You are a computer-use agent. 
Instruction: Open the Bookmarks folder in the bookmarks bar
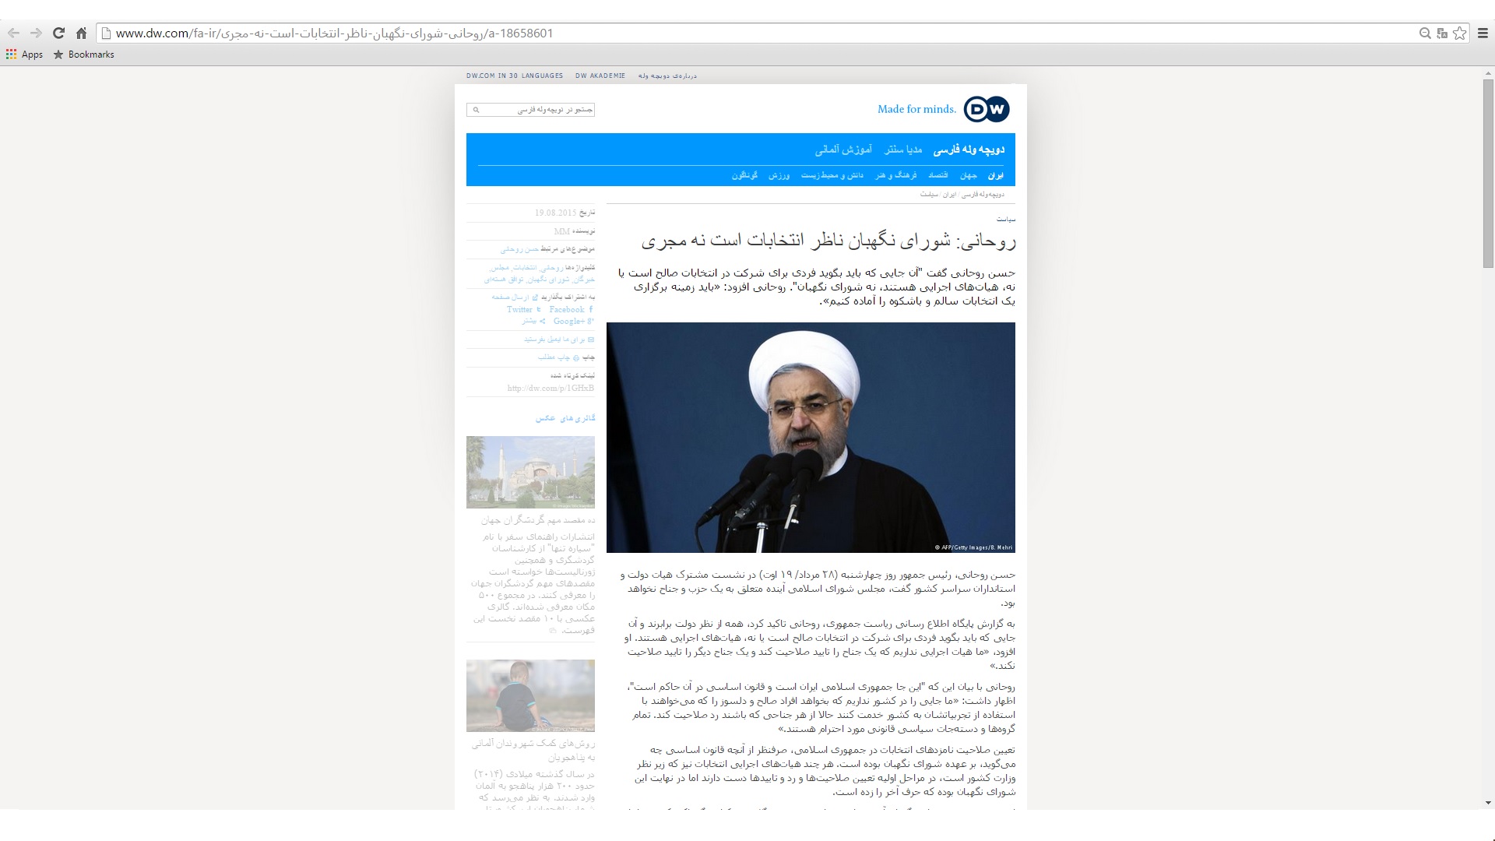(x=84, y=55)
